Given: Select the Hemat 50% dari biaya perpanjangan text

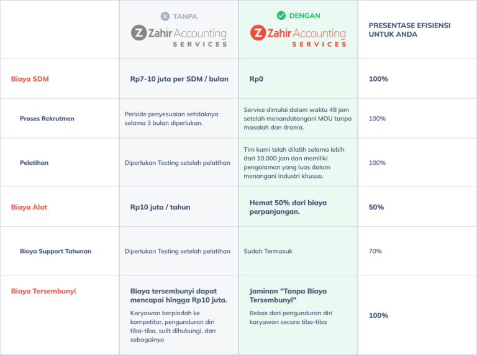Looking at the screenshot, I should pyautogui.click(x=288, y=207).
